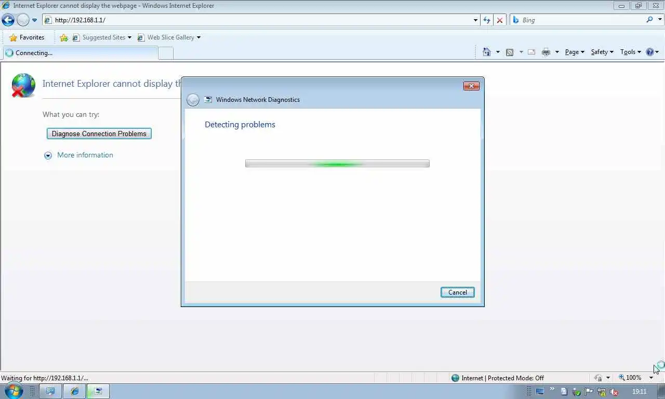The height and width of the screenshot is (399, 665).
Task: Click the Windows Network Diagnostics title icon
Action: pos(208,99)
